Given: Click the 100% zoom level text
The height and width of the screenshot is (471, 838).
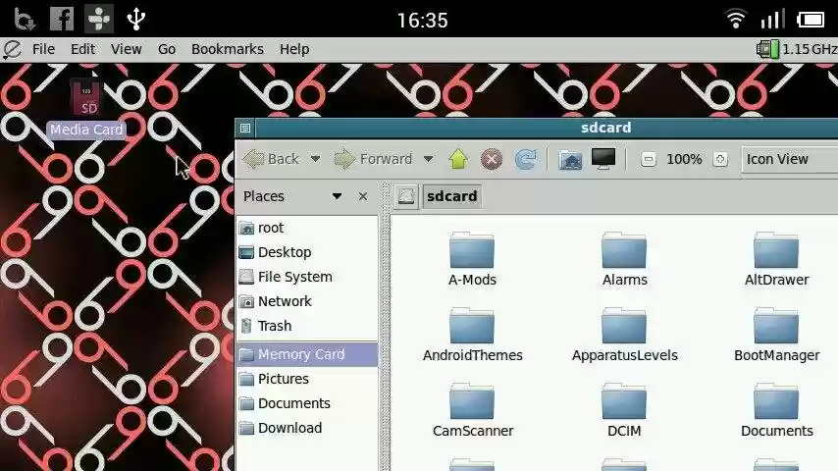Looking at the screenshot, I should pos(684,159).
